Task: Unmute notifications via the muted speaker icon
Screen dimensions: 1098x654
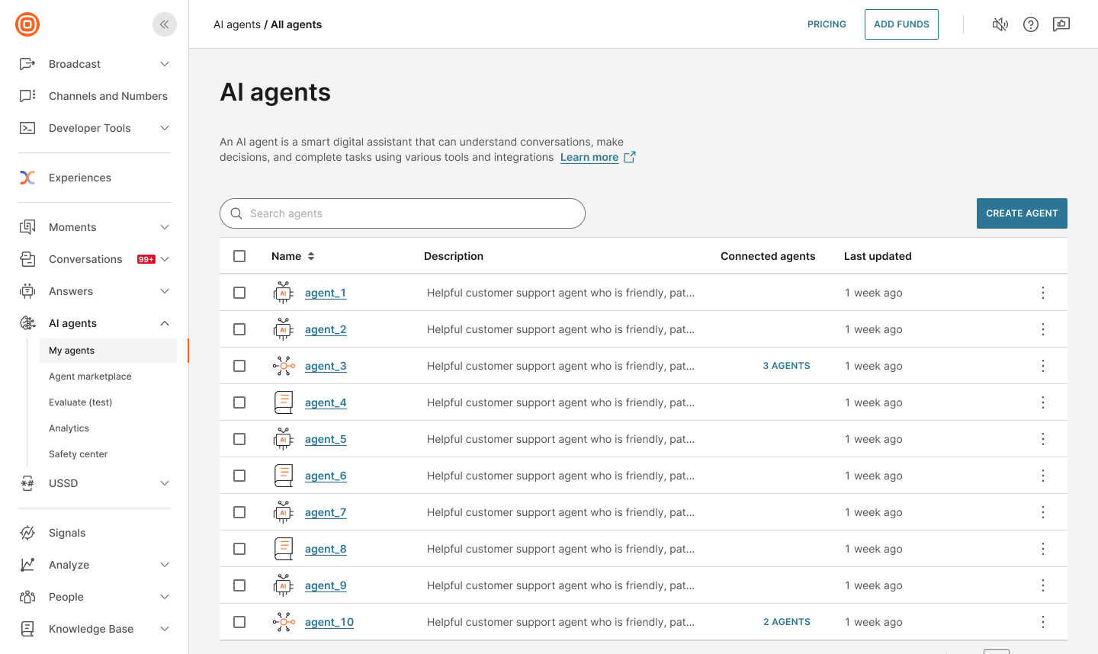Action: tap(1000, 24)
